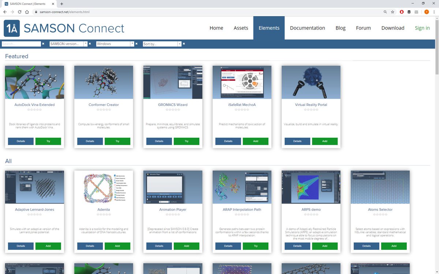Reload the page with the refresh icon
This screenshot has height=274, width=439.
20,12
